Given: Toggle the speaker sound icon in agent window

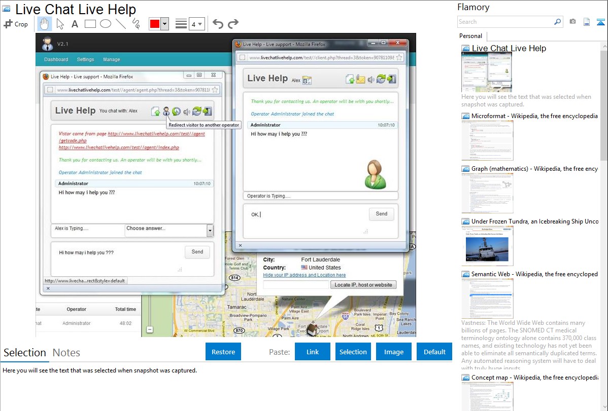Looking at the screenshot, I should tap(187, 111).
